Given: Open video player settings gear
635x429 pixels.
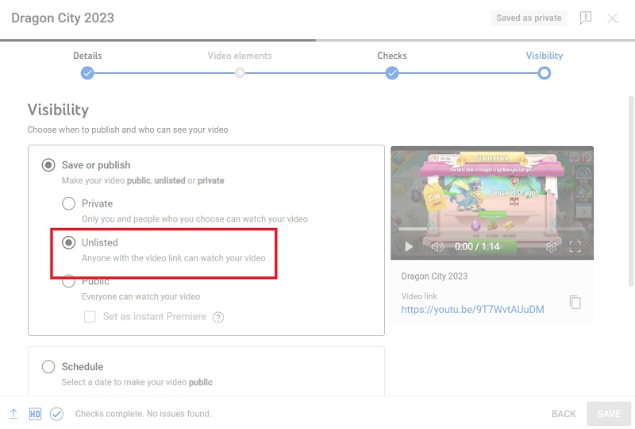Looking at the screenshot, I should [551, 246].
